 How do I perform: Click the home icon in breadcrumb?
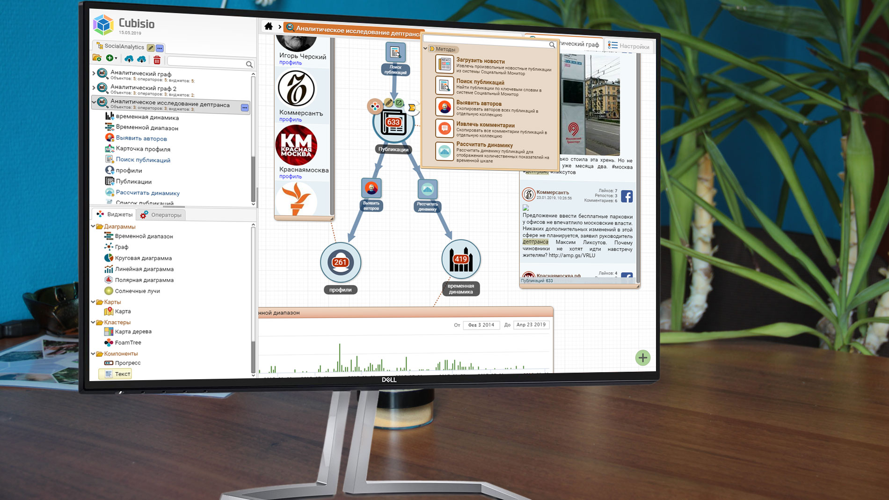pyautogui.click(x=269, y=26)
